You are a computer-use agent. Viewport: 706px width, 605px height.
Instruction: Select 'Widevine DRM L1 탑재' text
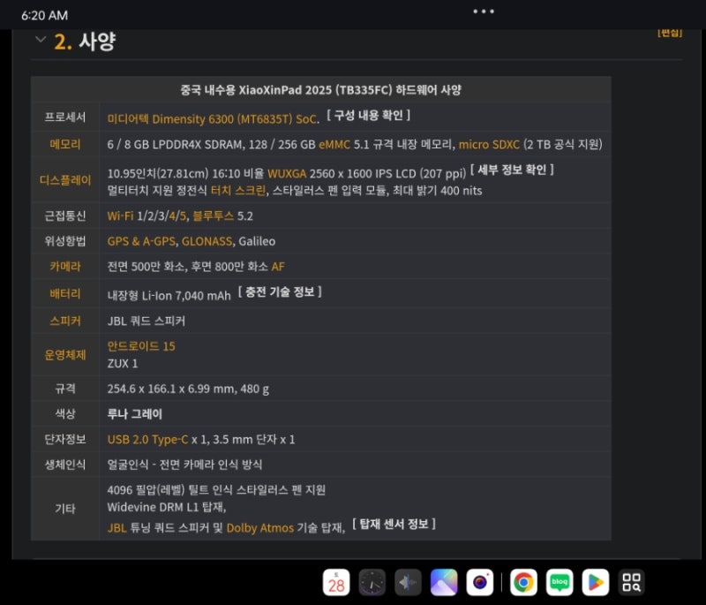pyautogui.click(x=165, y=507)
